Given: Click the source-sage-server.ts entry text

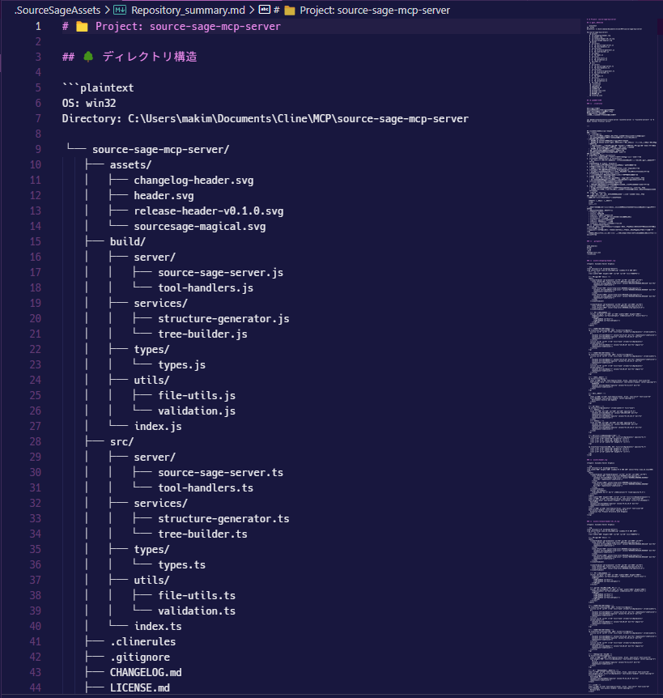Looking at the screenshot, I should (220, 473).
